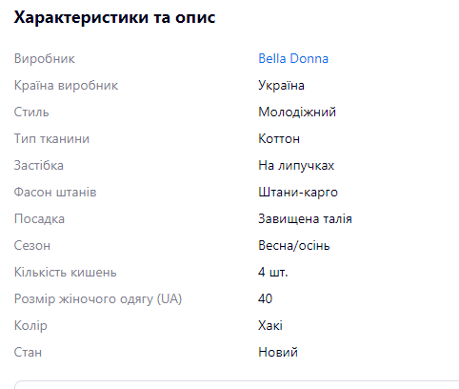Click the size value '40'

[266, 298]
